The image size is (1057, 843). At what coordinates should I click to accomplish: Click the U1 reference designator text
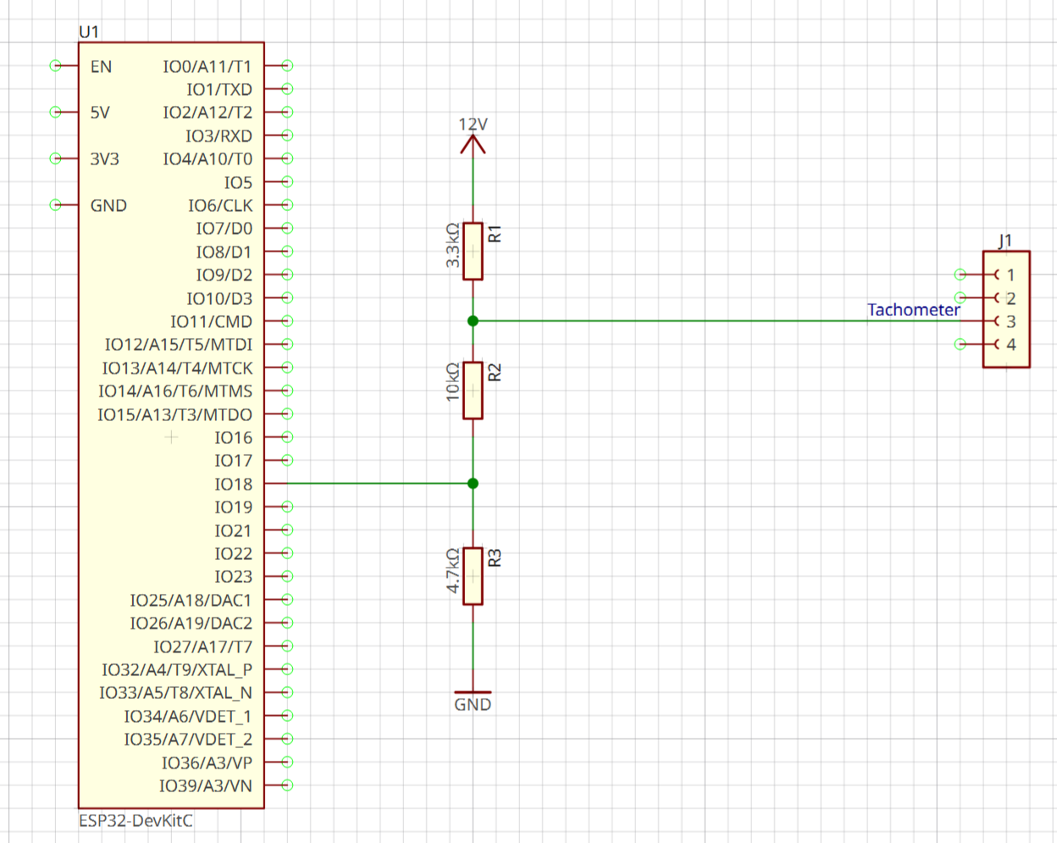point(89,32)
